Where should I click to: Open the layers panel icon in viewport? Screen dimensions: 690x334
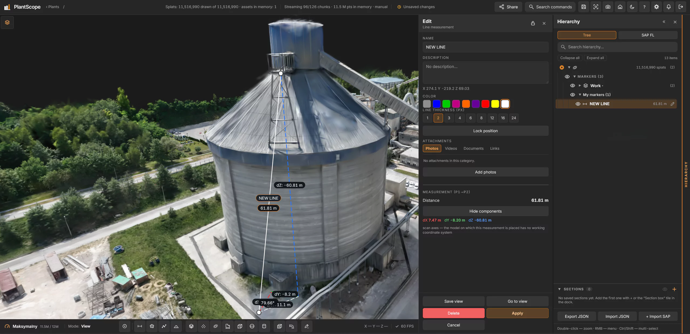7,22
